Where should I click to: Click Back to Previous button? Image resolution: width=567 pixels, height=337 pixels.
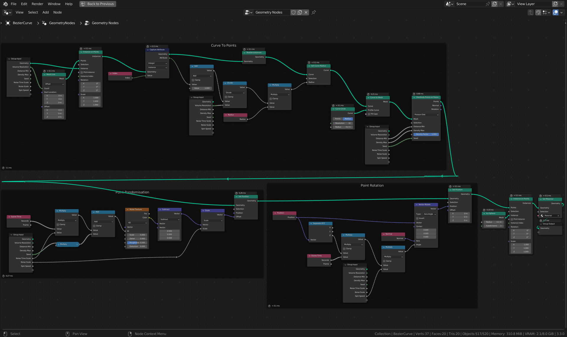click(x=98, y=4)
